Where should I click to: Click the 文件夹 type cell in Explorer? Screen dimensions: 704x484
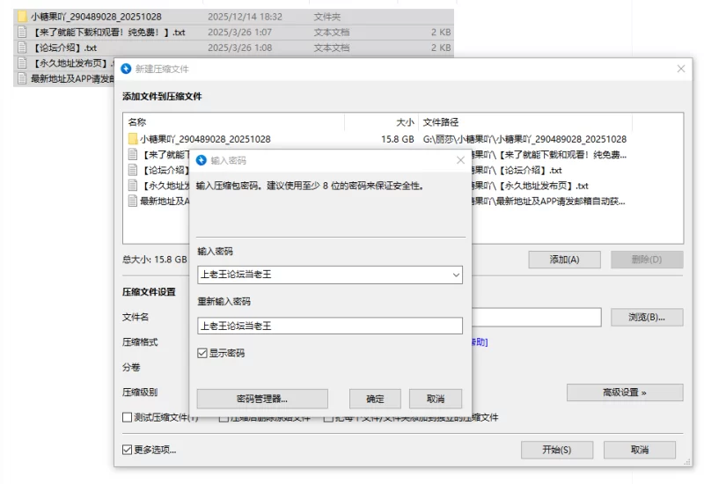pos(327,17)
